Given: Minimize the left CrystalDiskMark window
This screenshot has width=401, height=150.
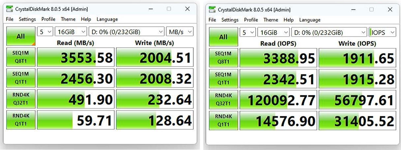Looking at the screenshot, I should coord(150,9).
